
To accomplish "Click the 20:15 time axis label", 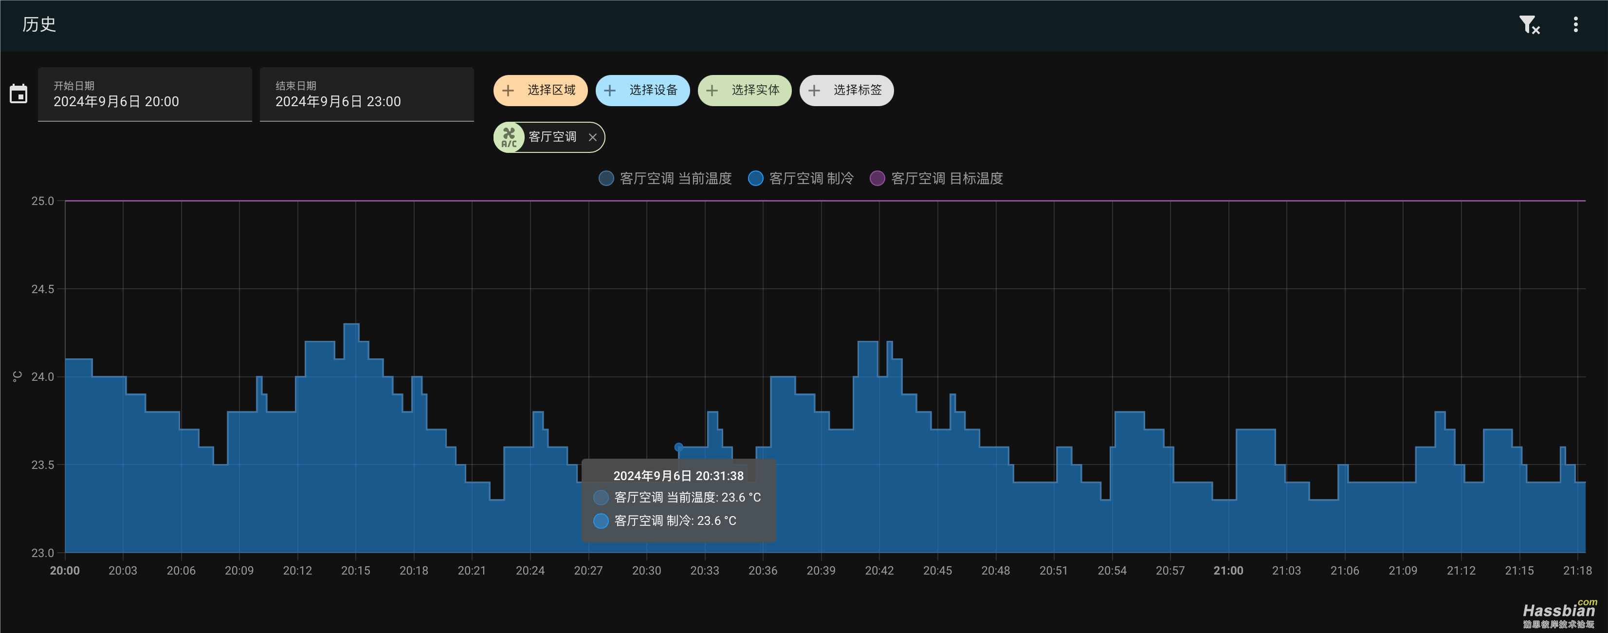I will tap(356, 571).
